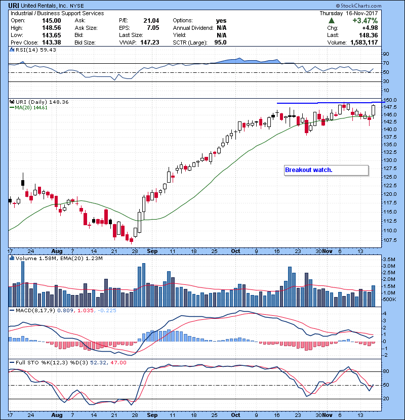This screenshot has height=420, width=405.
Task: Click the 3.5M volume axis label
Action: 389,260
